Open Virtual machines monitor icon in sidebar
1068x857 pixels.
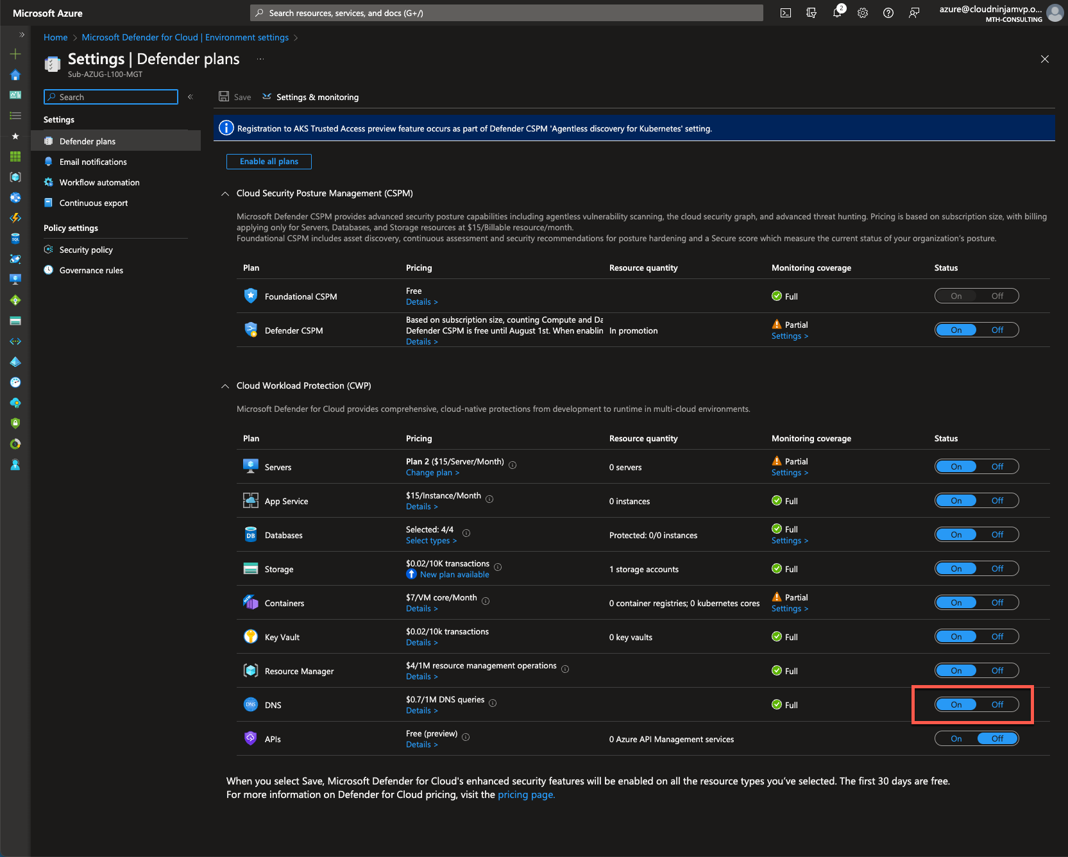(15, 280)
